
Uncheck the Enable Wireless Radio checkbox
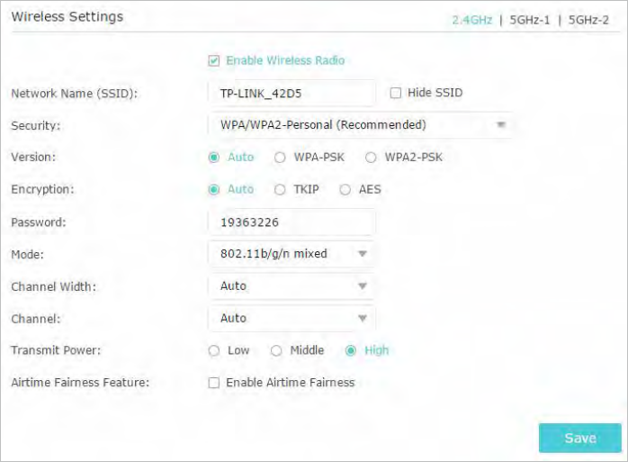click(214, 61)
